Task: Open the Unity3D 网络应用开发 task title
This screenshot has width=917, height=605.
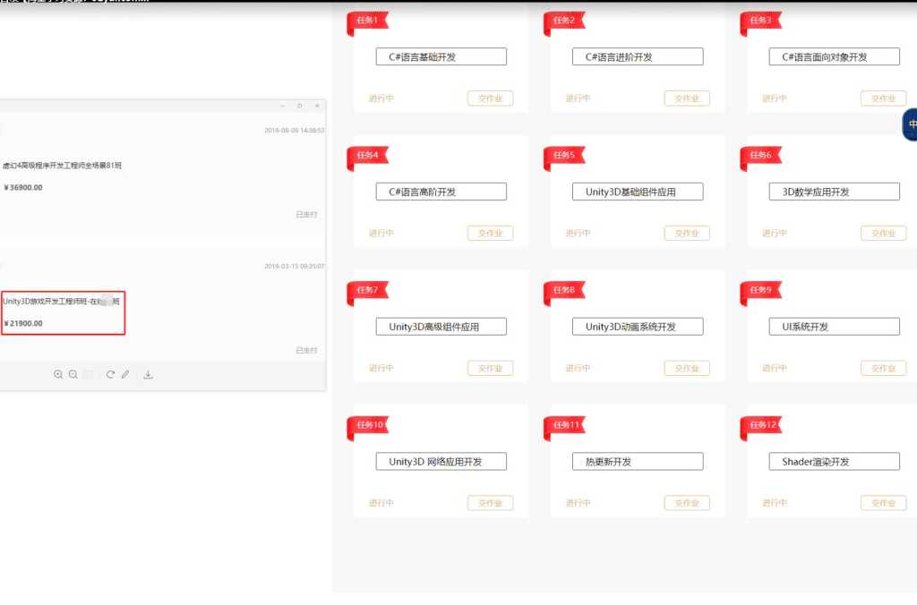Action: tap(441, 461)
